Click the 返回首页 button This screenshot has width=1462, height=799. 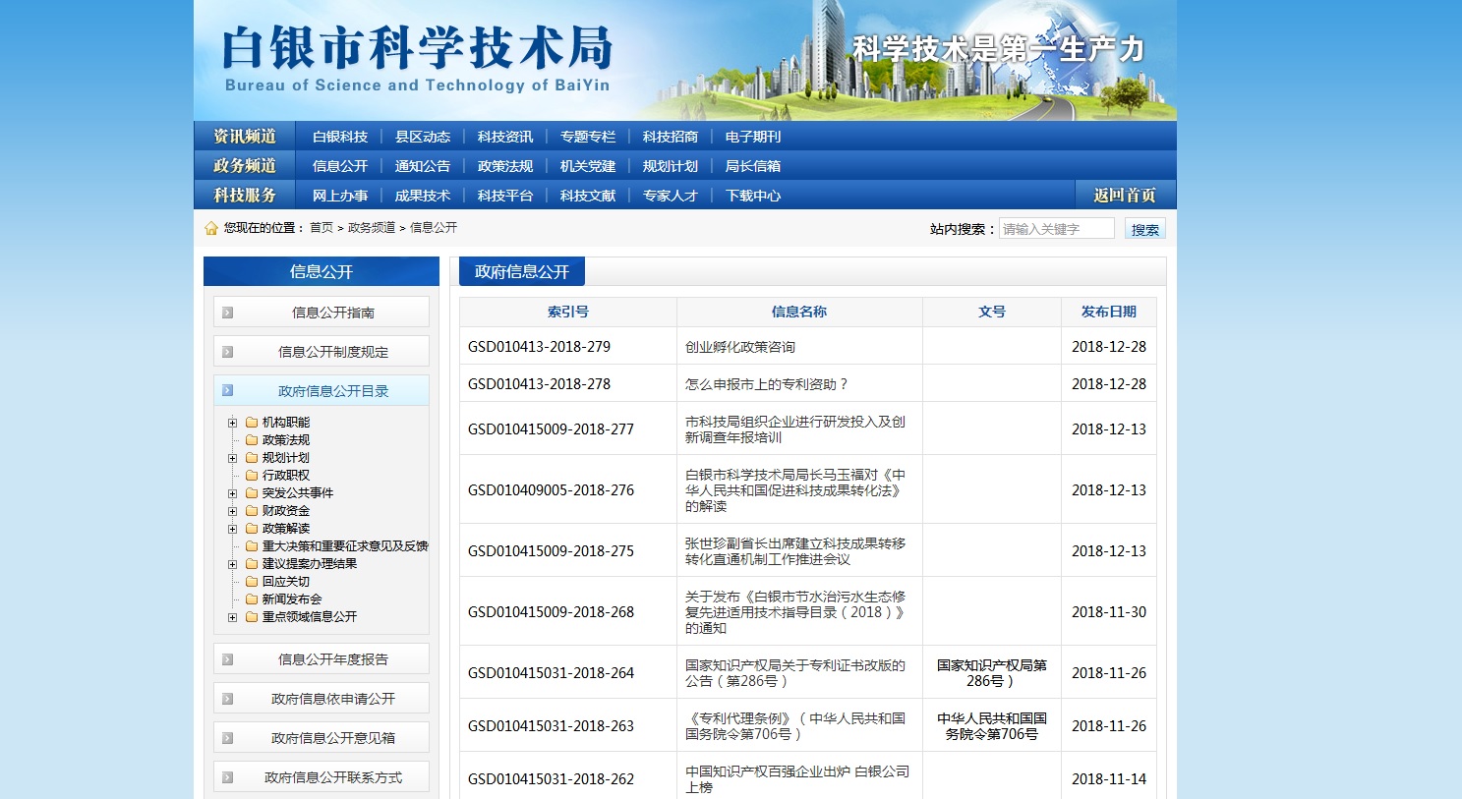[x=1125, y=196]
